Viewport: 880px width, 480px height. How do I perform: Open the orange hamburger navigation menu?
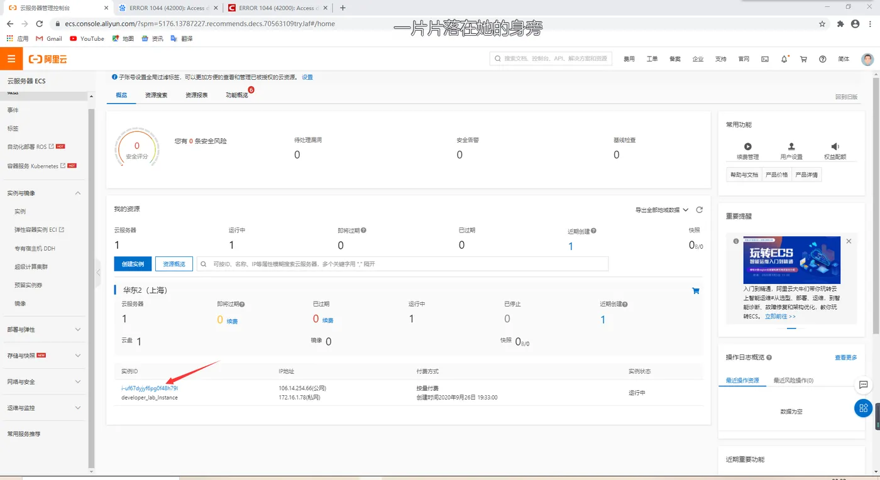point(11,59)
